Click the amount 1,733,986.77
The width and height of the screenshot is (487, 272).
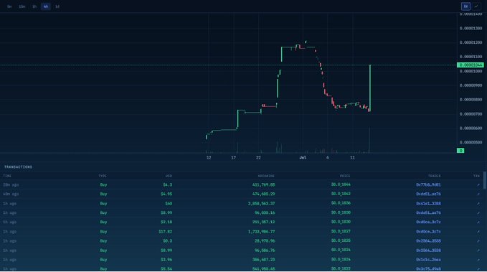(x=261, y=232)
